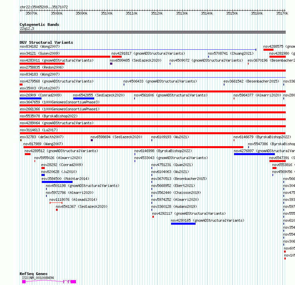295x285 pixels.
Task: Open nsv4561606 gnomAD variant label
Action: (171, 95)
